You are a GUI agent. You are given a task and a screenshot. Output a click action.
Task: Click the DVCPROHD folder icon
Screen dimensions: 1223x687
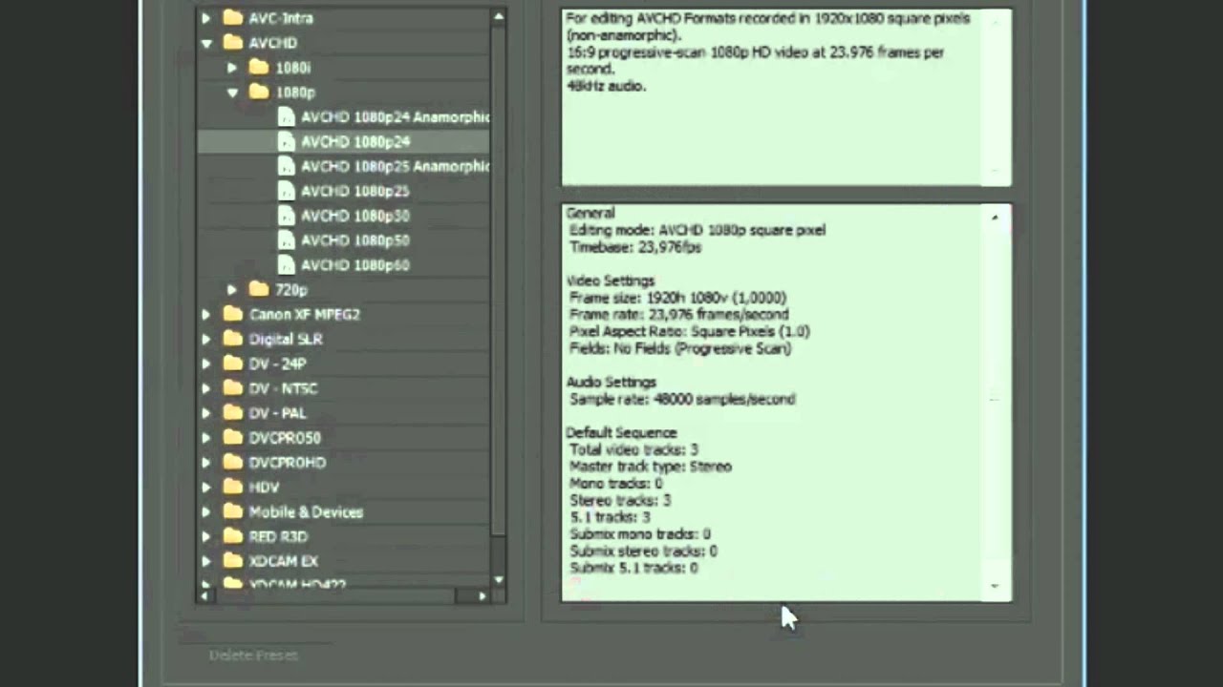tap(233, 462)
